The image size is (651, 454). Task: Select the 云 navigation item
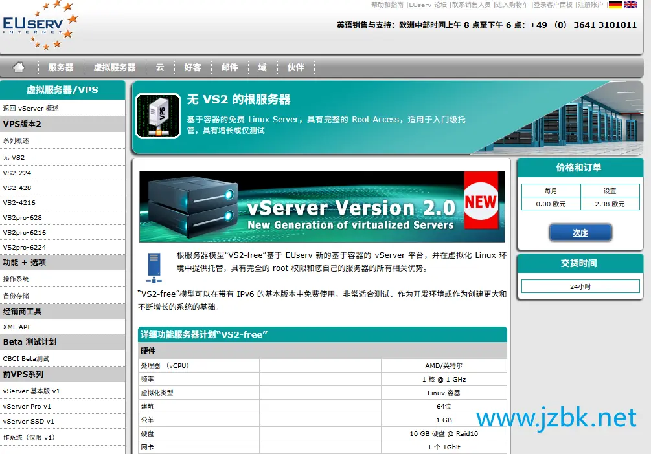pos(160,67)
